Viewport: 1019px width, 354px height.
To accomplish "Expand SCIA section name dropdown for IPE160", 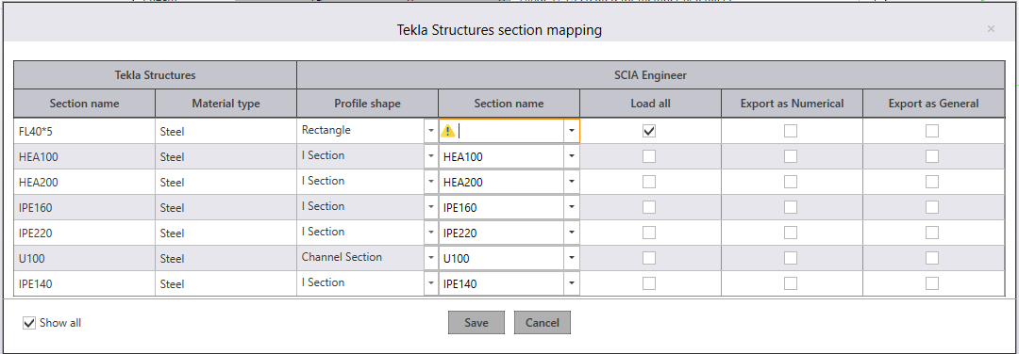I will pos(571,207).
